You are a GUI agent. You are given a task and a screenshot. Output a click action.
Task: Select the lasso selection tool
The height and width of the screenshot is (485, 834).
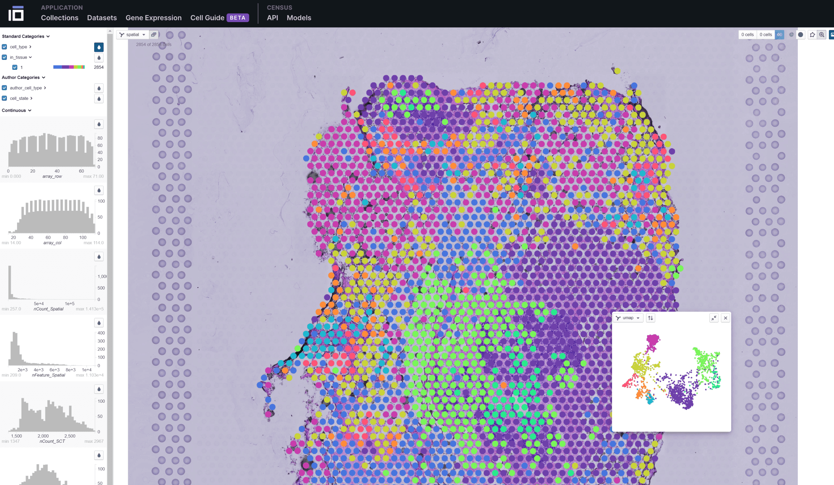pyautogui.click(x=812, y=34)
